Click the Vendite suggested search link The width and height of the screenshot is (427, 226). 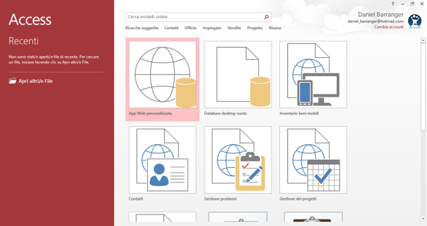pyautogui.click(x=234, y=28)
